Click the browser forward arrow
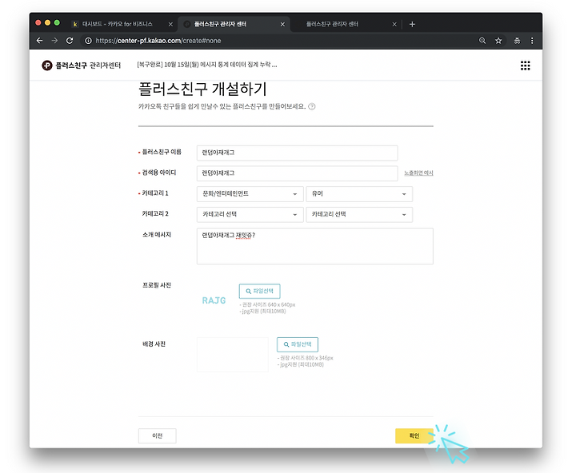 (54, 41)
